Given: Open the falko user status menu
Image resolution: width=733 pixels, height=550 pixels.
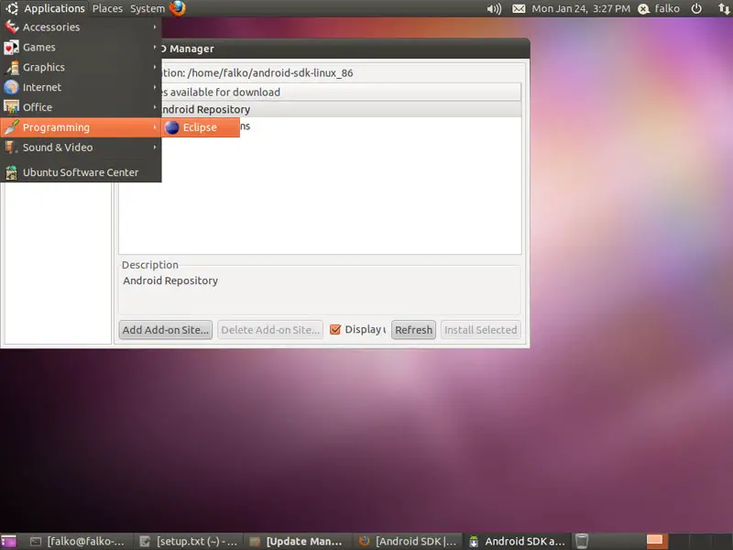Looking at the screenshot, I should [659, 9].
